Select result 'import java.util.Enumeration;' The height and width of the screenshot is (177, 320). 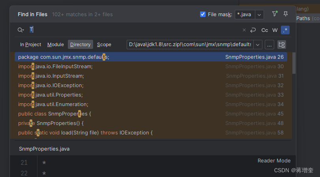(x=151, y=104)
